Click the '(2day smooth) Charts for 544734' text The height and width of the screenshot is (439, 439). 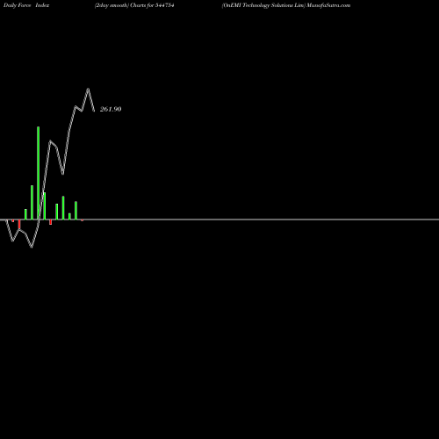pos(134,5)
